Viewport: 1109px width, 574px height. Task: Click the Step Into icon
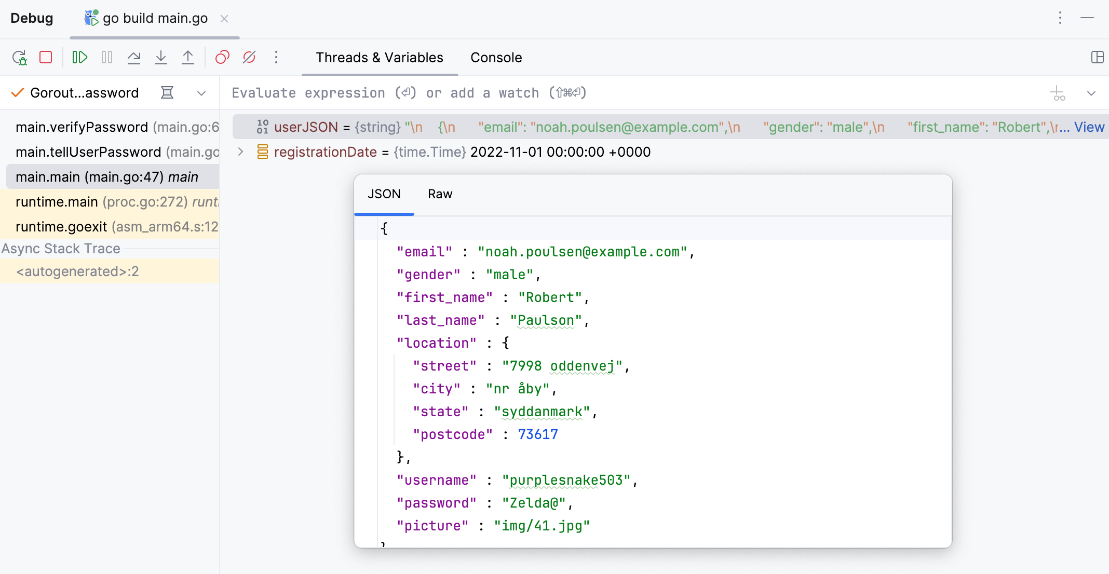click(161, 57)
